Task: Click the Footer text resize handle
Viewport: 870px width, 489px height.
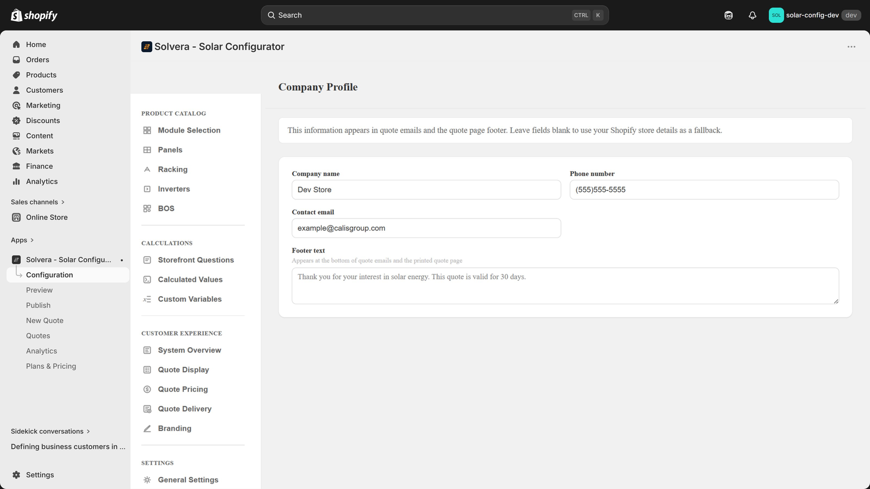Action: (x=836, y=301)
